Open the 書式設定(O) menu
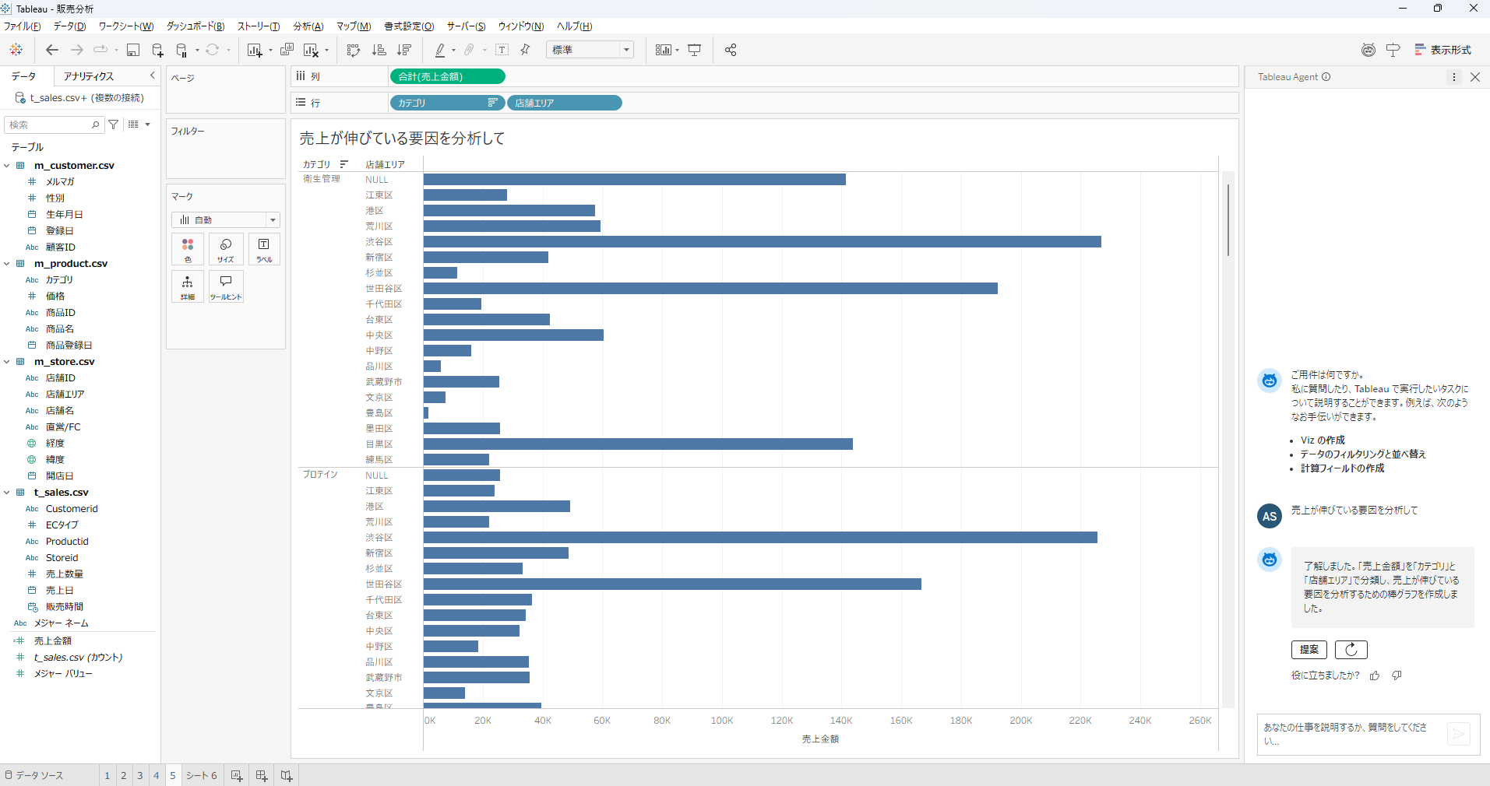 point(409,26)
